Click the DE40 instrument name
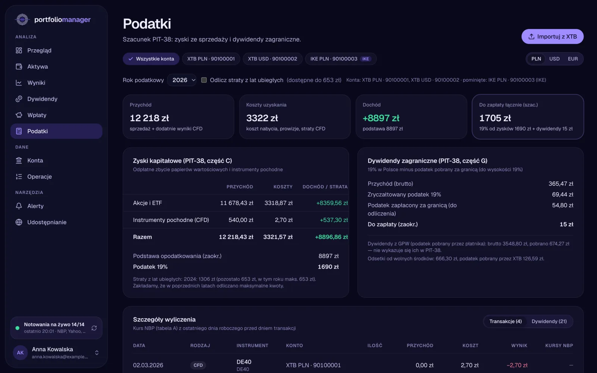Screen dimensions: 597x373 (244, 362)
